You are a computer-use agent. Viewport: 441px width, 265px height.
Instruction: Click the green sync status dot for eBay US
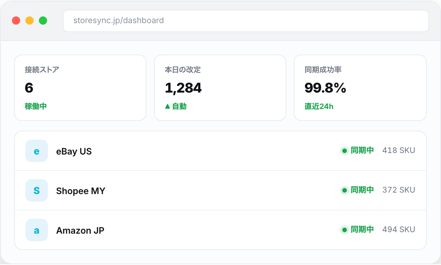pos(345,151)
